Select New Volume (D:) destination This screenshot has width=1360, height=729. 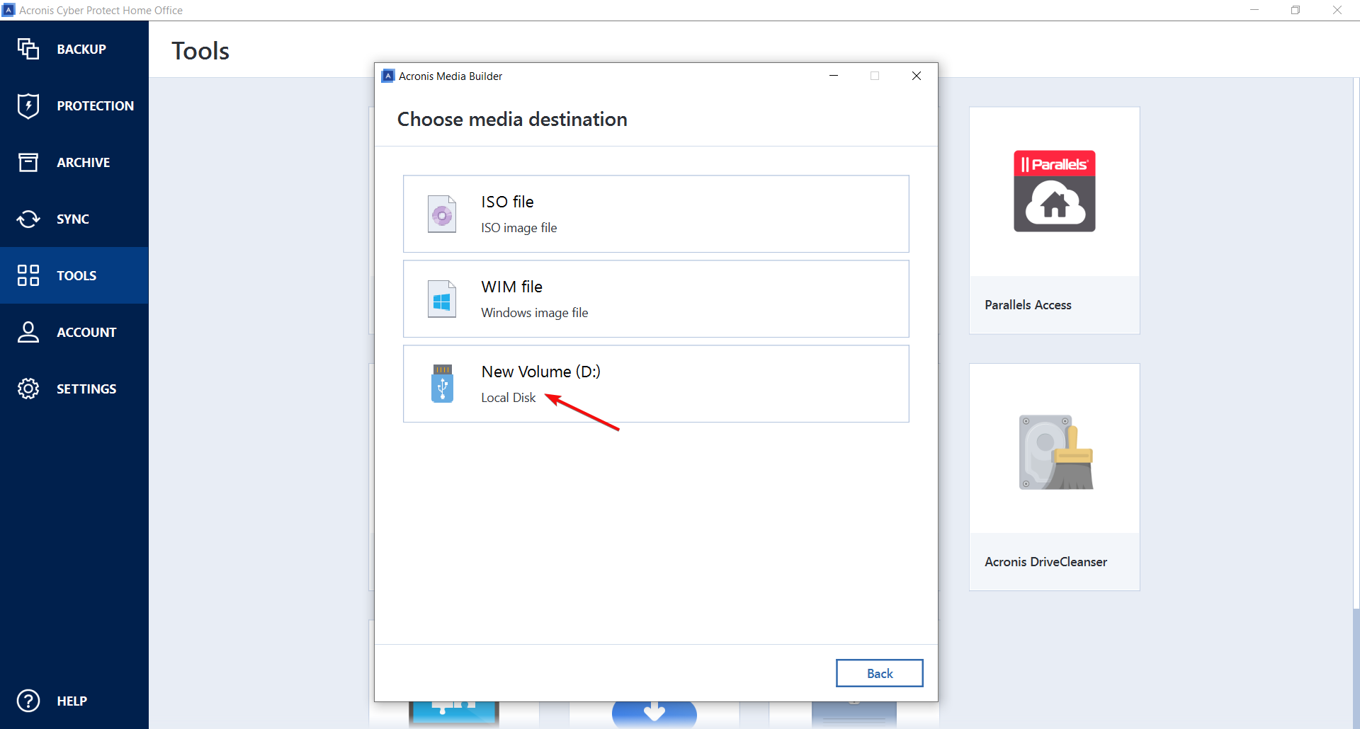(x=656, y=384)
